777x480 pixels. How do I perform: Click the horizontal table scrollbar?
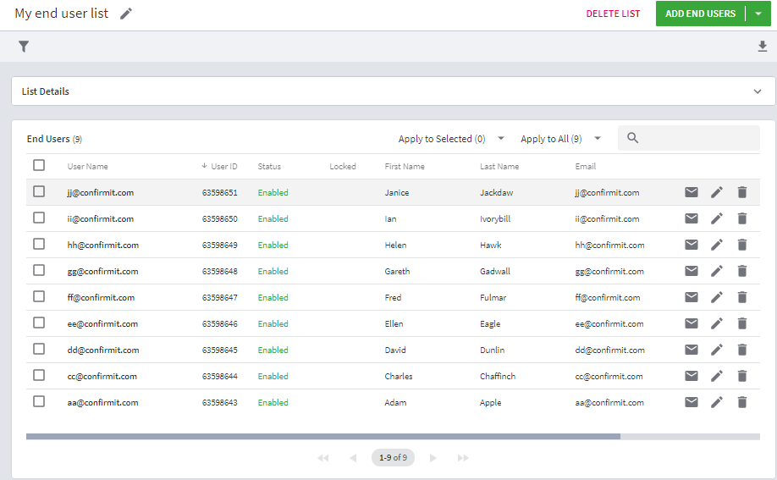(x=323, y=436)
